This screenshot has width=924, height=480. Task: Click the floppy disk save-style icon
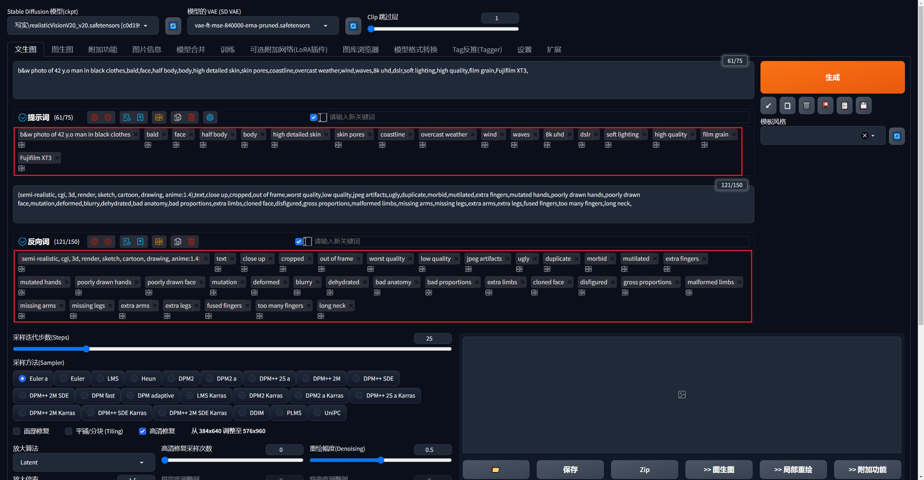pyautogui.click(x=863, y=105)
